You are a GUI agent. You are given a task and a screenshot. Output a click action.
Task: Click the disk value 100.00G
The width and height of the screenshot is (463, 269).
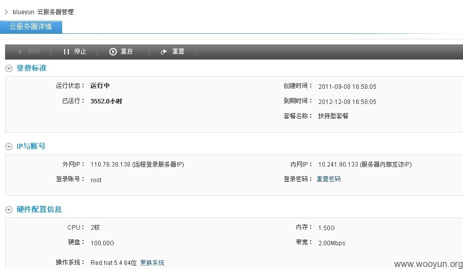(x=102, y=243)
